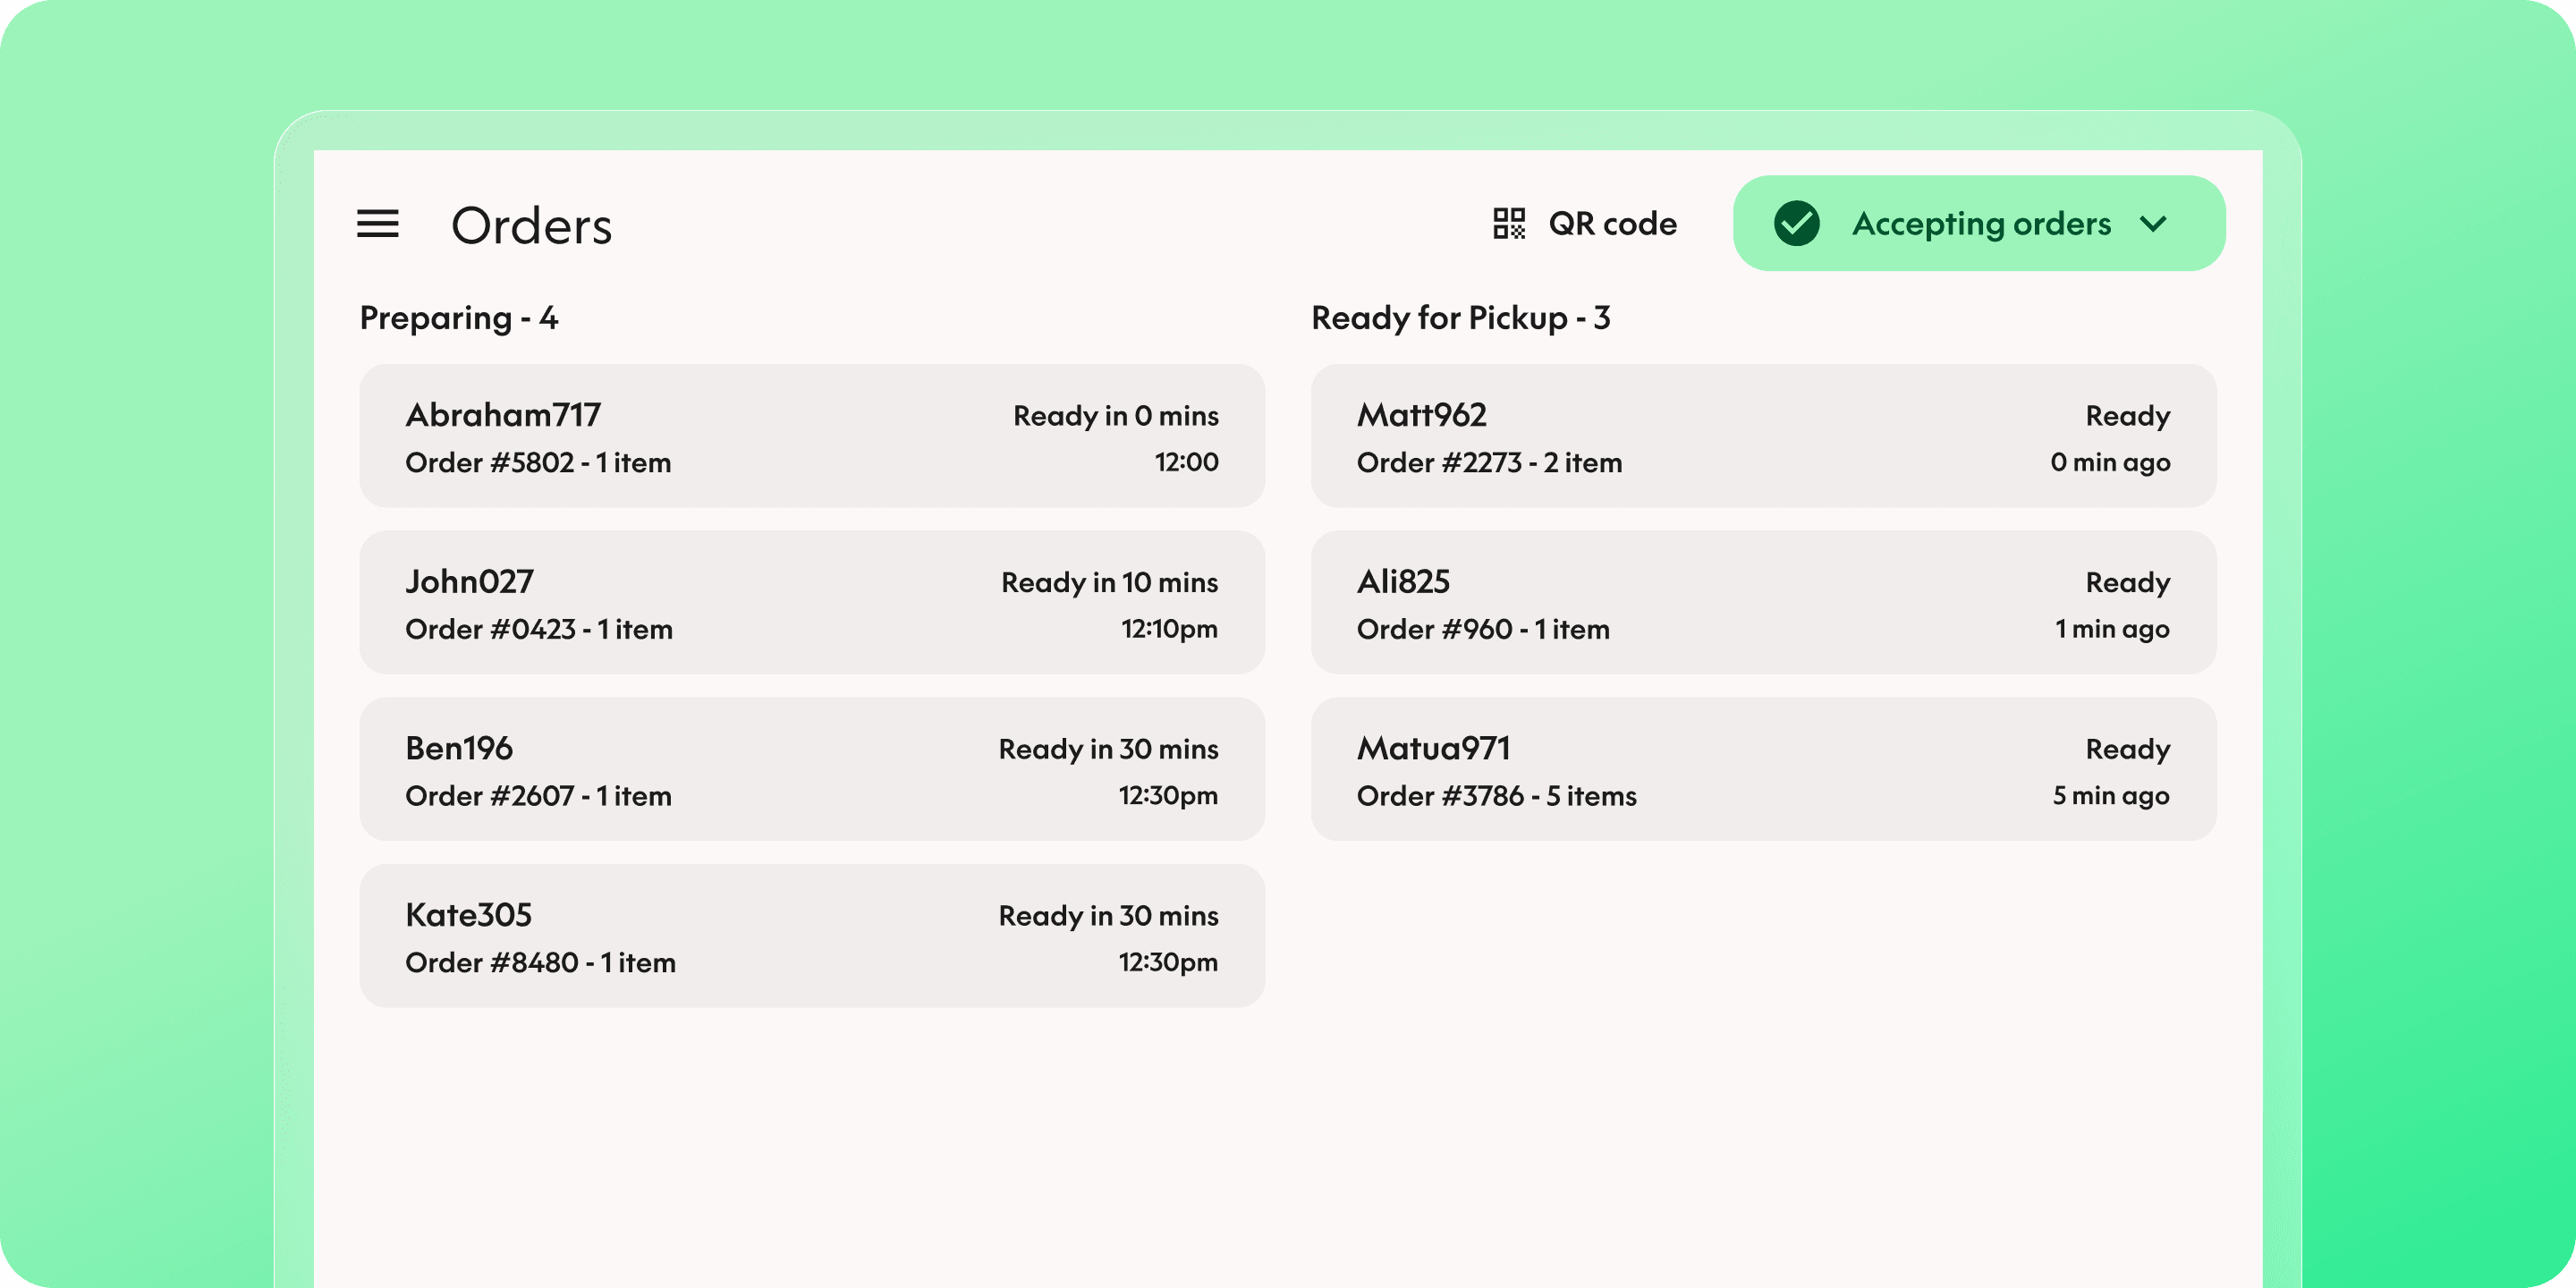The width and height of the screenshot is (2576, 1288).
Task: Click the QR code grid icon
Action: pyautogui.click(x=1508, y=223)
